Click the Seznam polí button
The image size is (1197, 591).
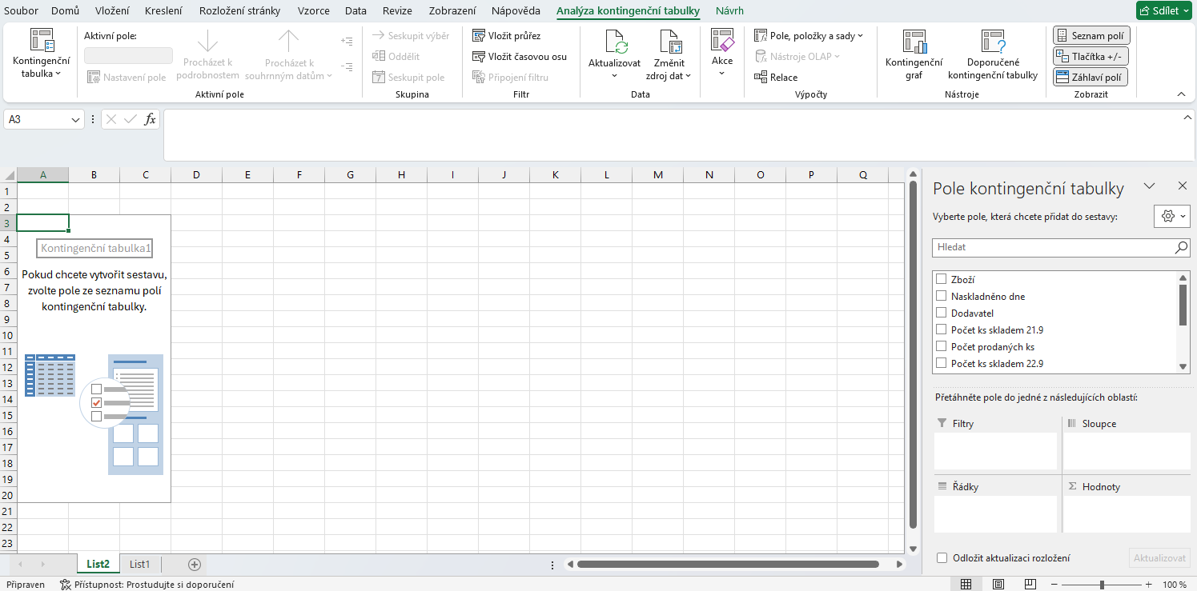point(1091,34)
